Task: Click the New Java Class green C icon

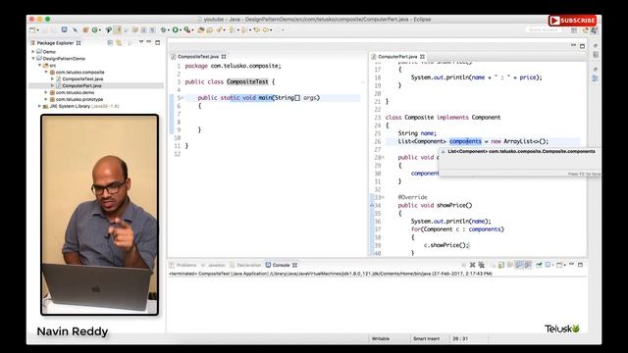Action: point(94,29)
